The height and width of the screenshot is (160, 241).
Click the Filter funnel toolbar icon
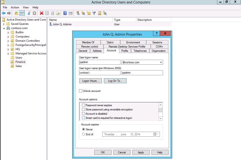(x=94, y=13)
